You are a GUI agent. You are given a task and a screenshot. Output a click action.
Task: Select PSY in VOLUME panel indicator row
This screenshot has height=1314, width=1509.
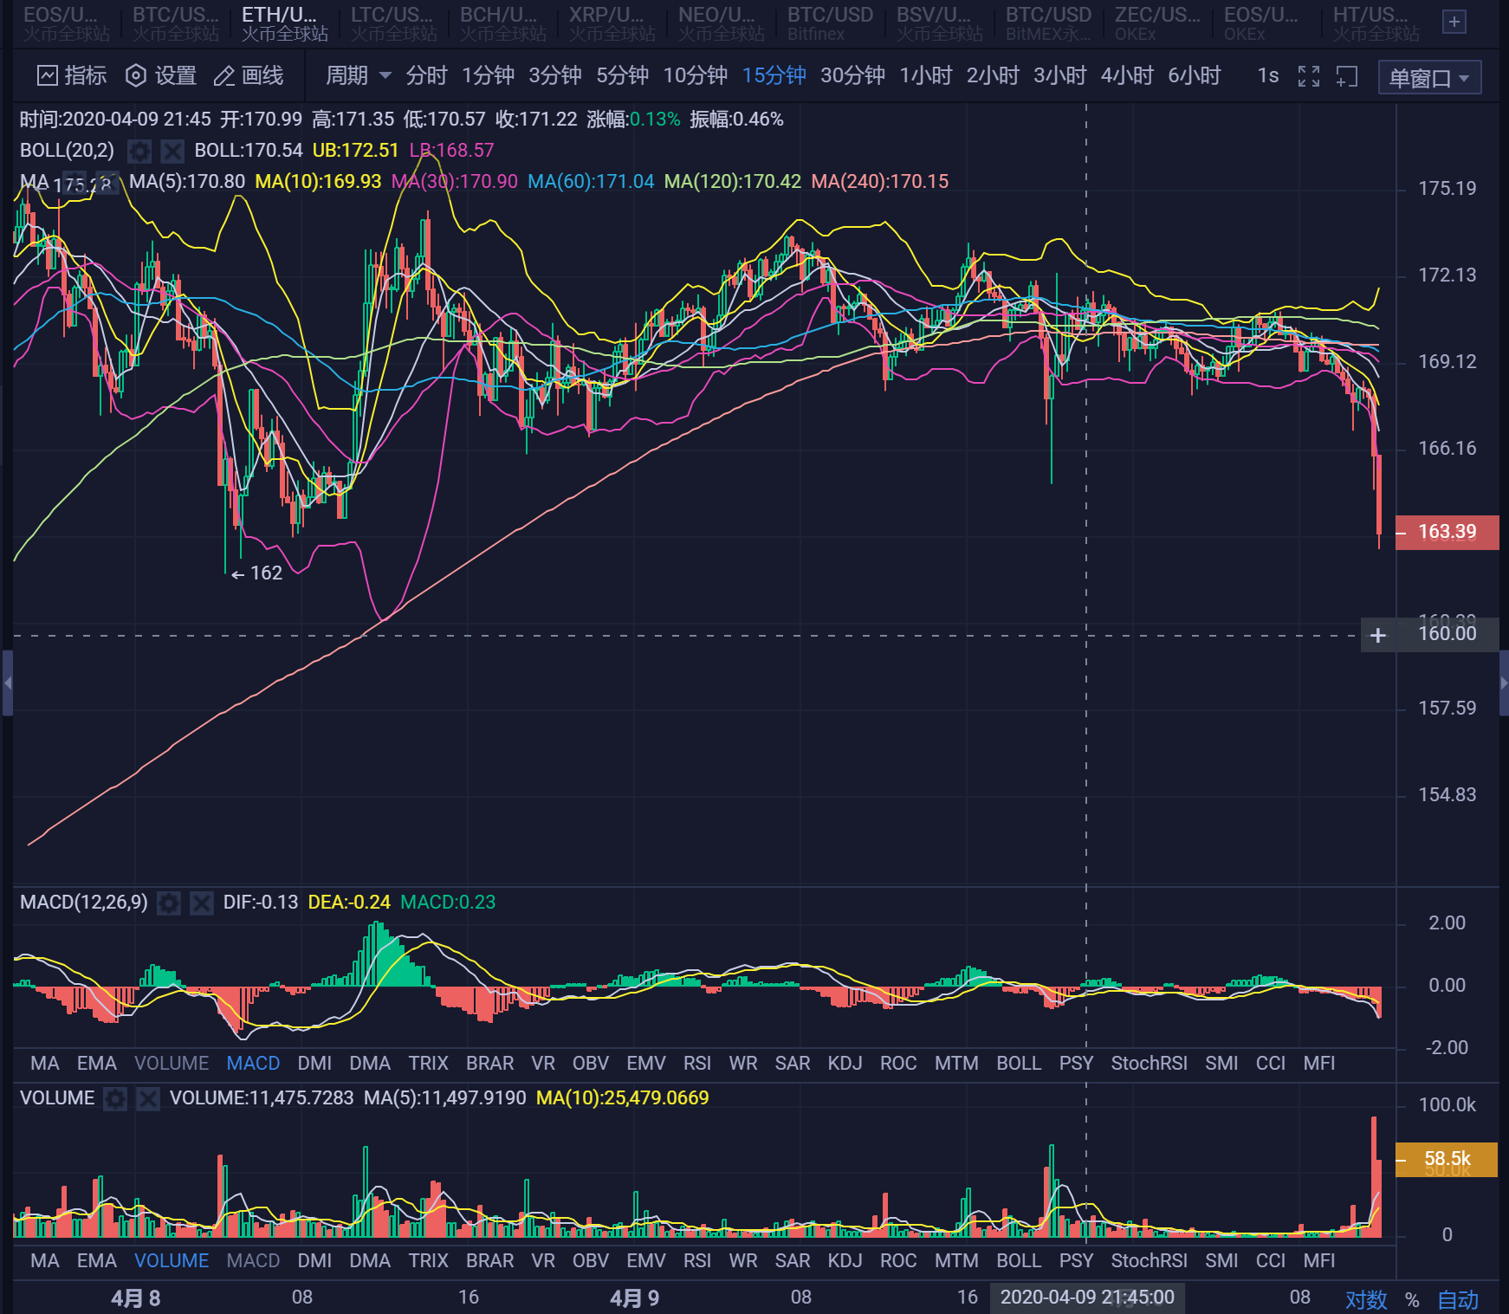click(x=1076, y=1261)
